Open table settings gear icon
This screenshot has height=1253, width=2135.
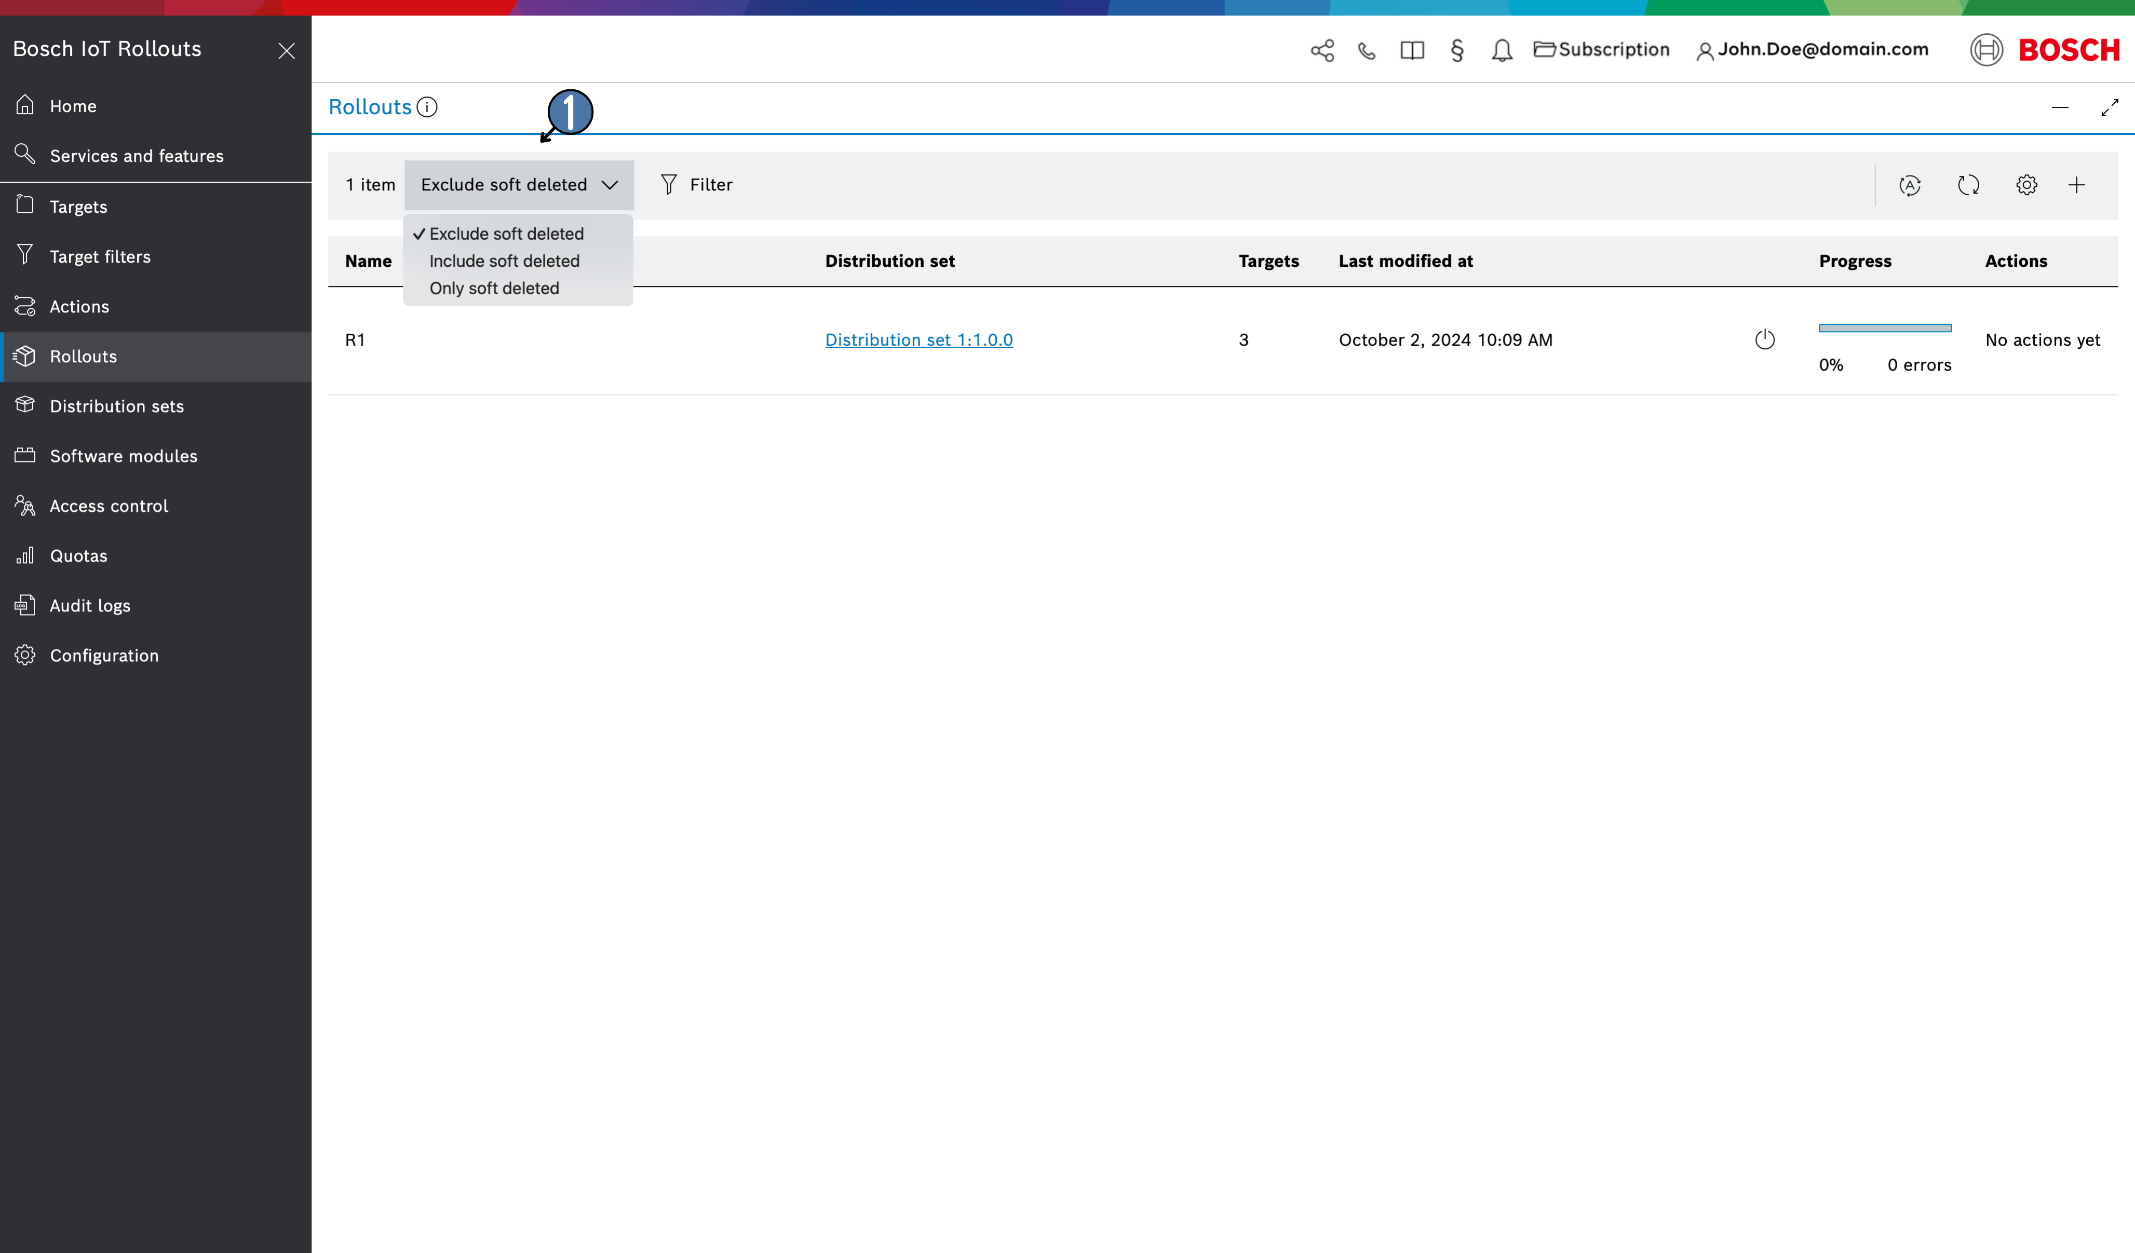pyautogui.click(x=2026, y=185)
